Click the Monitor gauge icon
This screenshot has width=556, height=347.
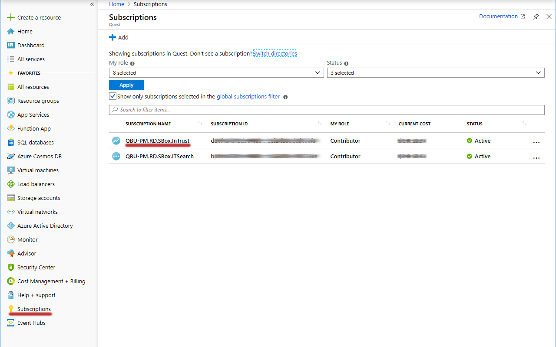point(11,239)
